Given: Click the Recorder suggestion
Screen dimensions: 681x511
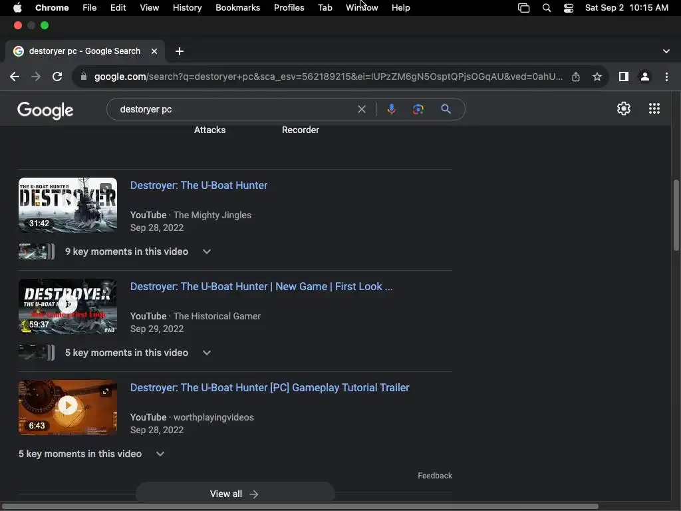Looking at the screenshot, I should (x=301, y=130).
